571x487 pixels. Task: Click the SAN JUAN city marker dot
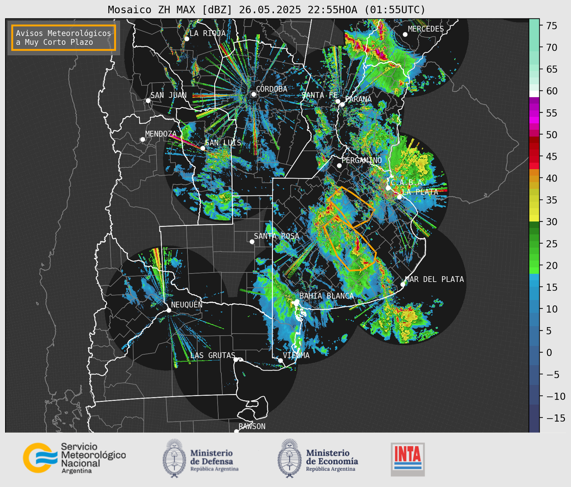pos(148,101)
